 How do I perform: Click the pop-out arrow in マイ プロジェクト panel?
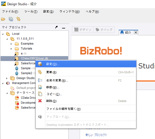pyautogui.click(x=56, y=27)
